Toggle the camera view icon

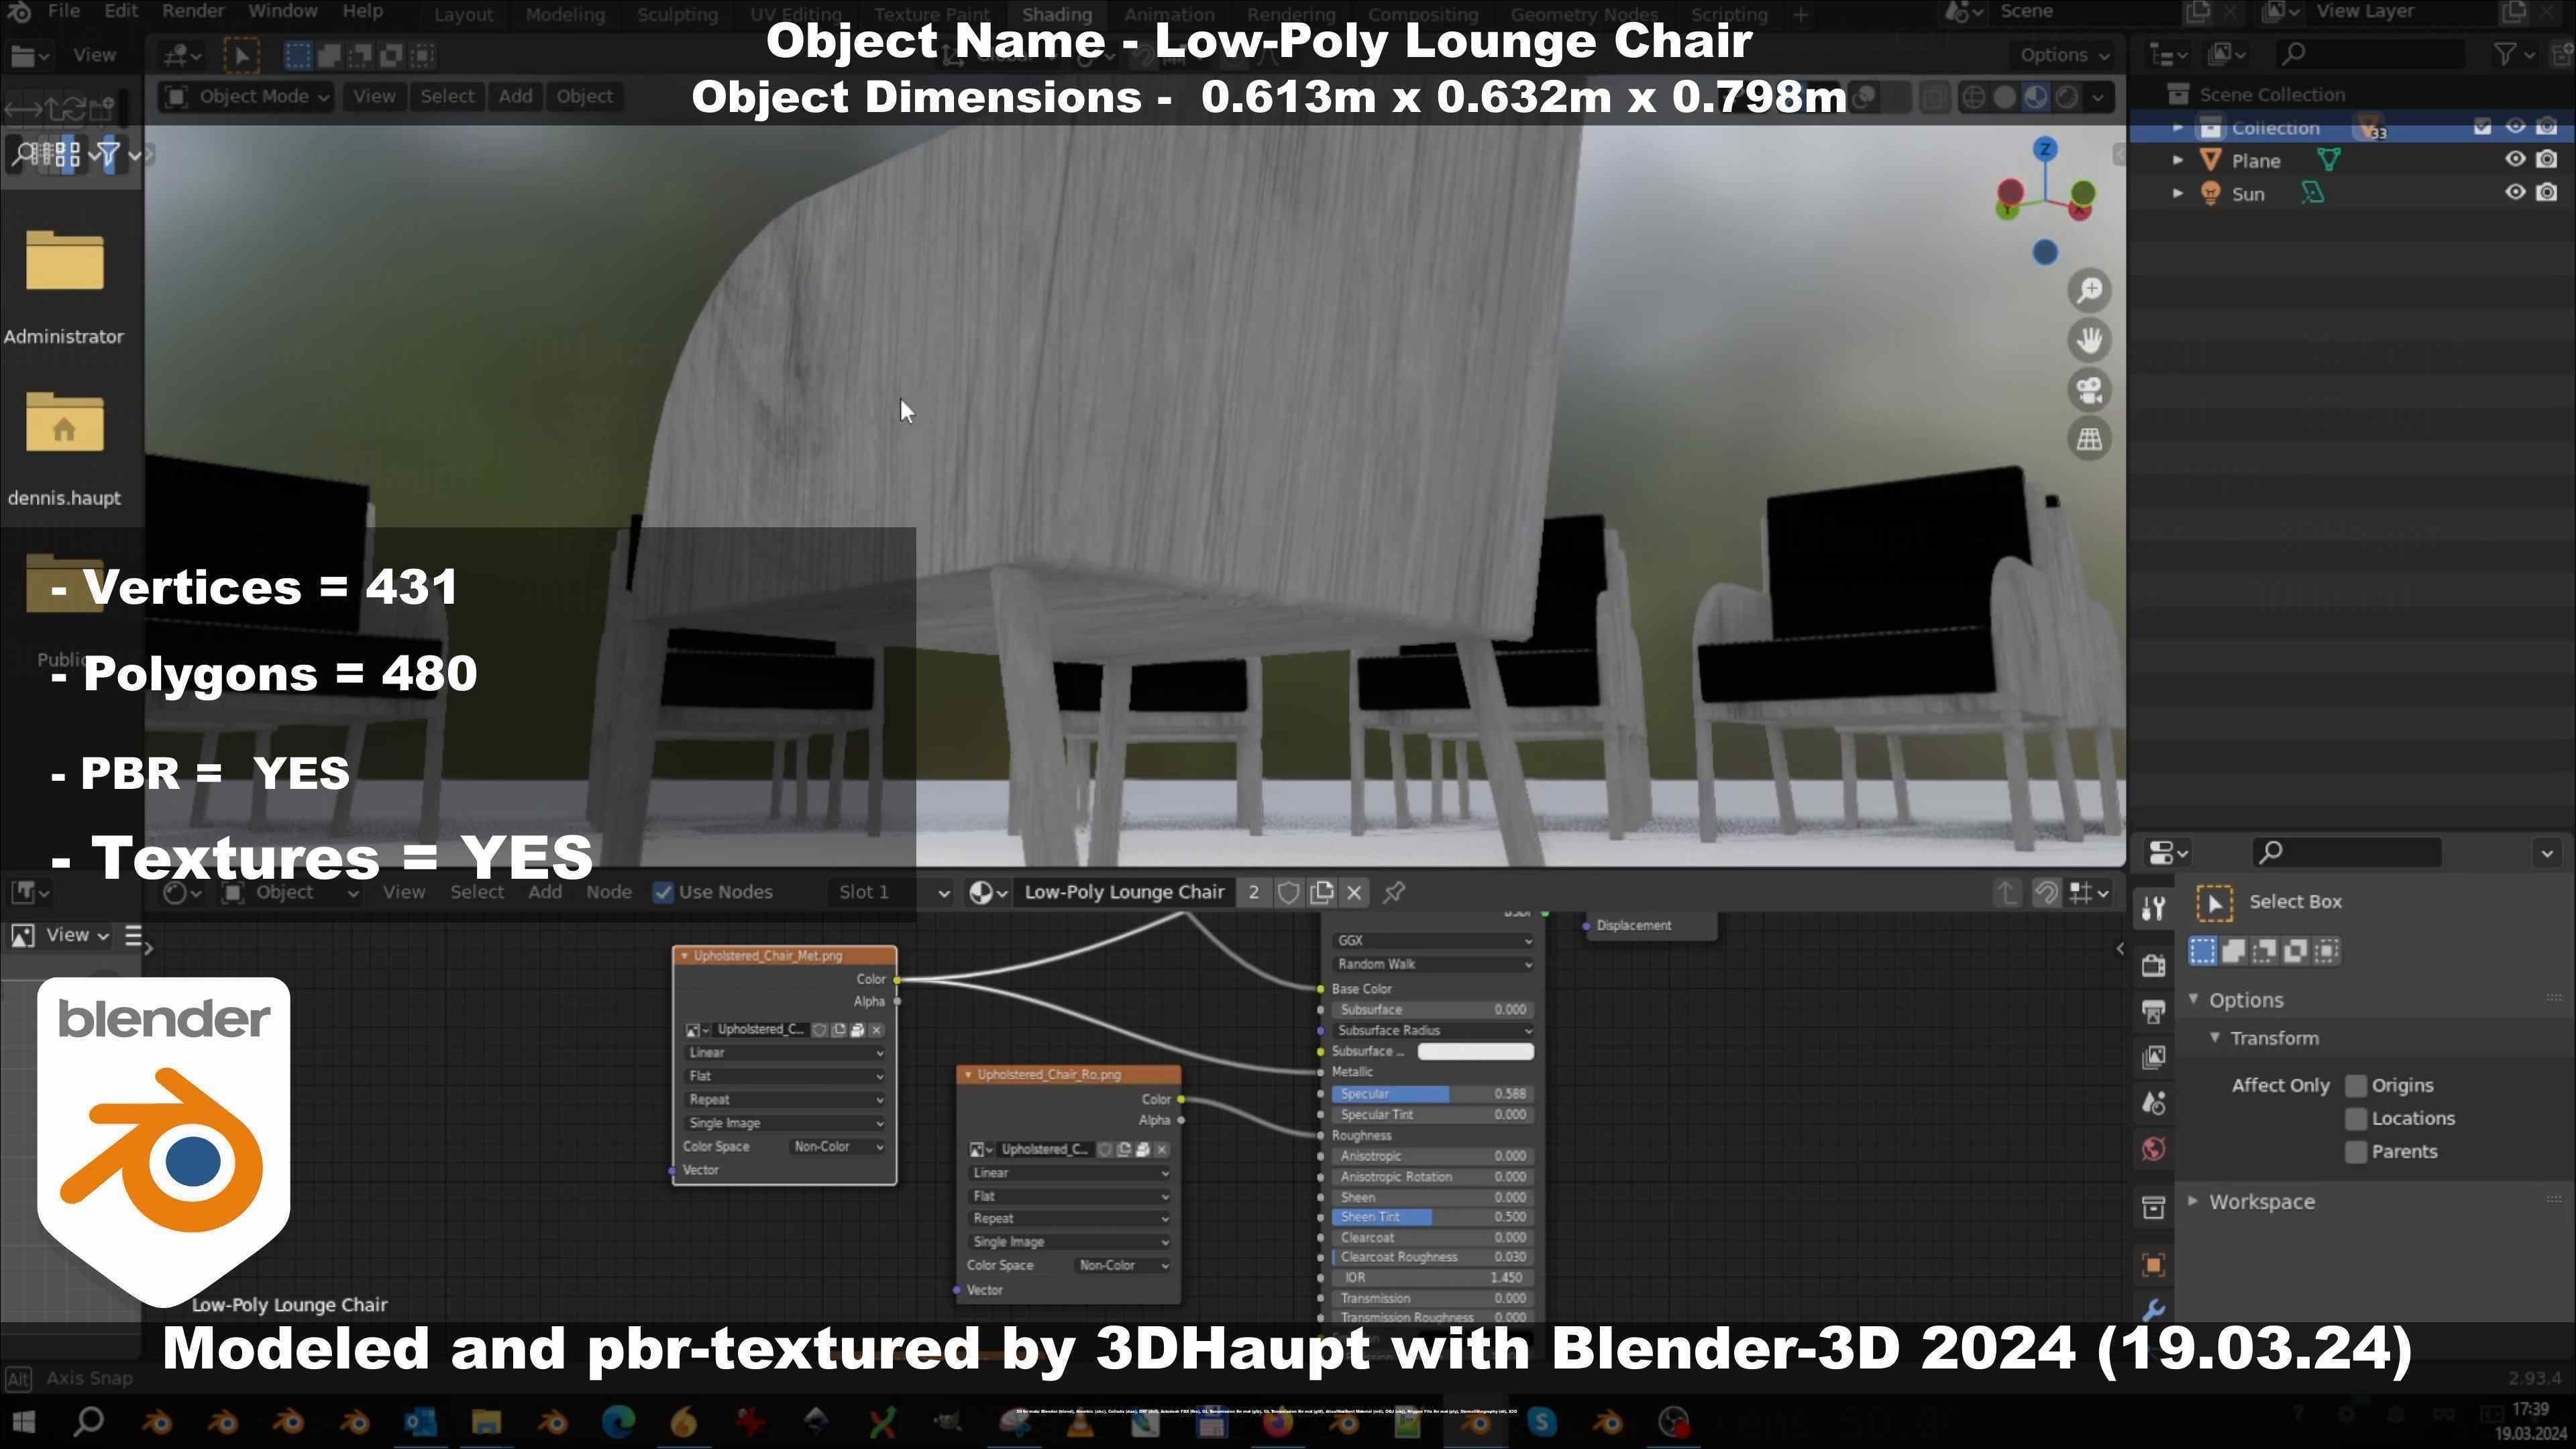click(x=2089, y=390)
